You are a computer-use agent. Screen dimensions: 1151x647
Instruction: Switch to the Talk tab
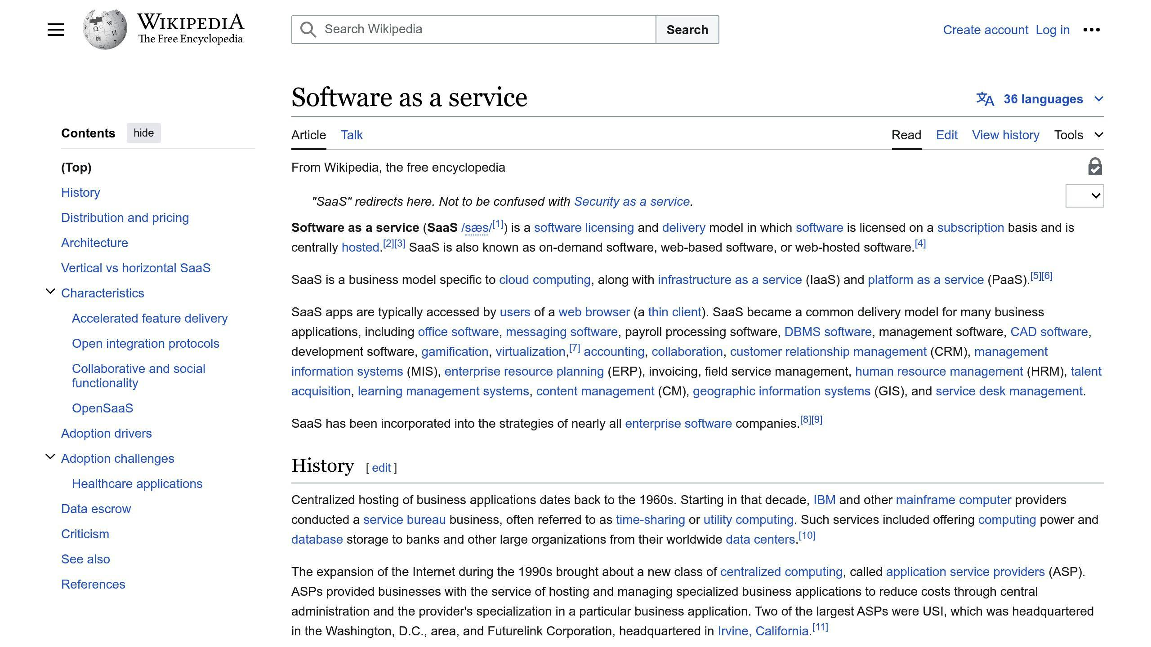coord(351,135)
